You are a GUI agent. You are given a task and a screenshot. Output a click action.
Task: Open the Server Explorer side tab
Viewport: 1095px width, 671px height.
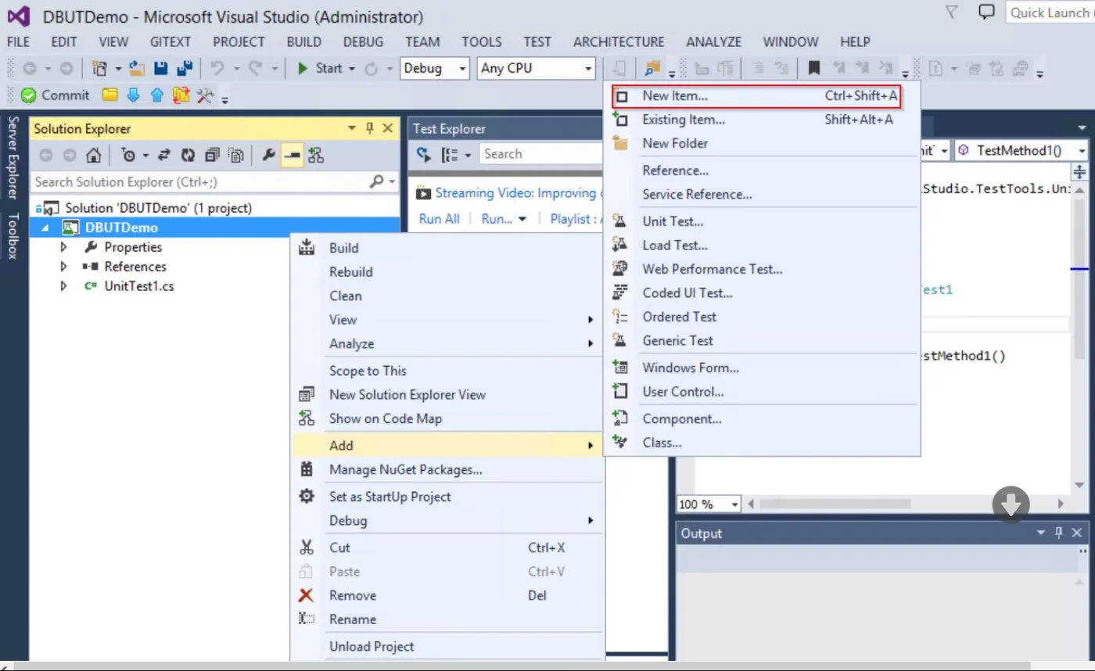[13, 157]
